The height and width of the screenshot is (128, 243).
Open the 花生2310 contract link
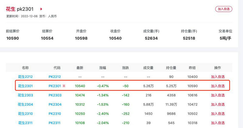point(25,113)
